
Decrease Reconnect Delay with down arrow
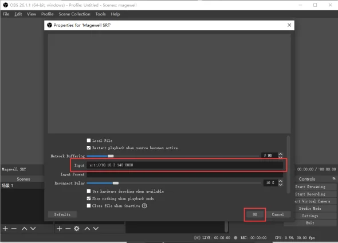coord(280,185)
